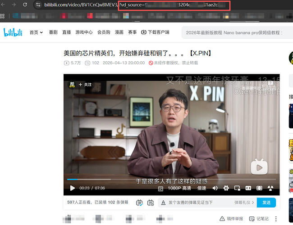This screenshot has width=293, height=225.
Task: Open the browser apps grid icon
Action: point(2,16)
